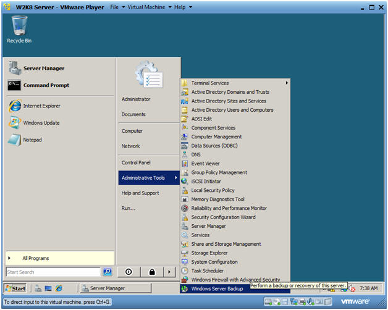The height and width of the screenshot is (310, 388).
Task: Click inside the Start Search field
Action: click(53, 272)
